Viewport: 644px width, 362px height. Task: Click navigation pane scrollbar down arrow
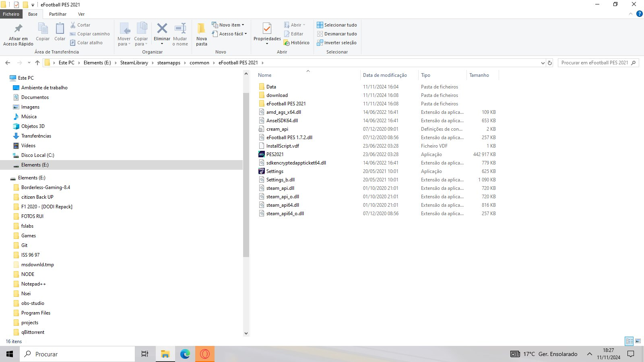[x=246, y=333]
